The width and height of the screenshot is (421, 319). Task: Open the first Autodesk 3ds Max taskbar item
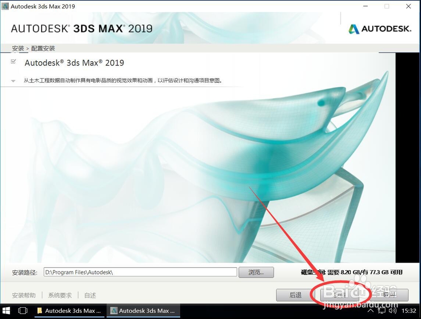click(x=69, y=311)
